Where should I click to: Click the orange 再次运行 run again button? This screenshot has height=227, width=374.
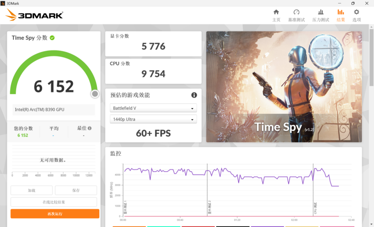[55, 214]
